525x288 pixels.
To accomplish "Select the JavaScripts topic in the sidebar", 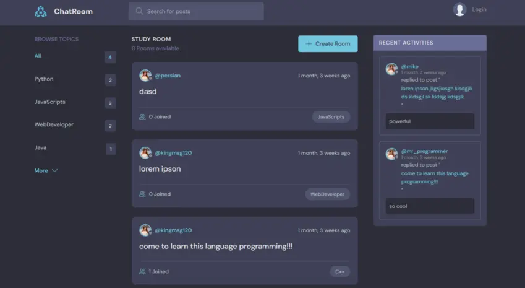I will click(50, 102).
